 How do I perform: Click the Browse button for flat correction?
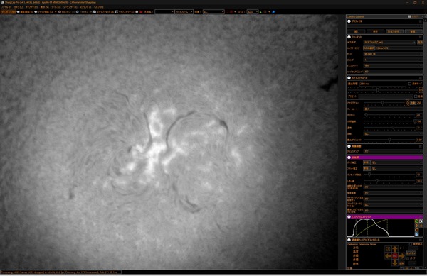367,169
